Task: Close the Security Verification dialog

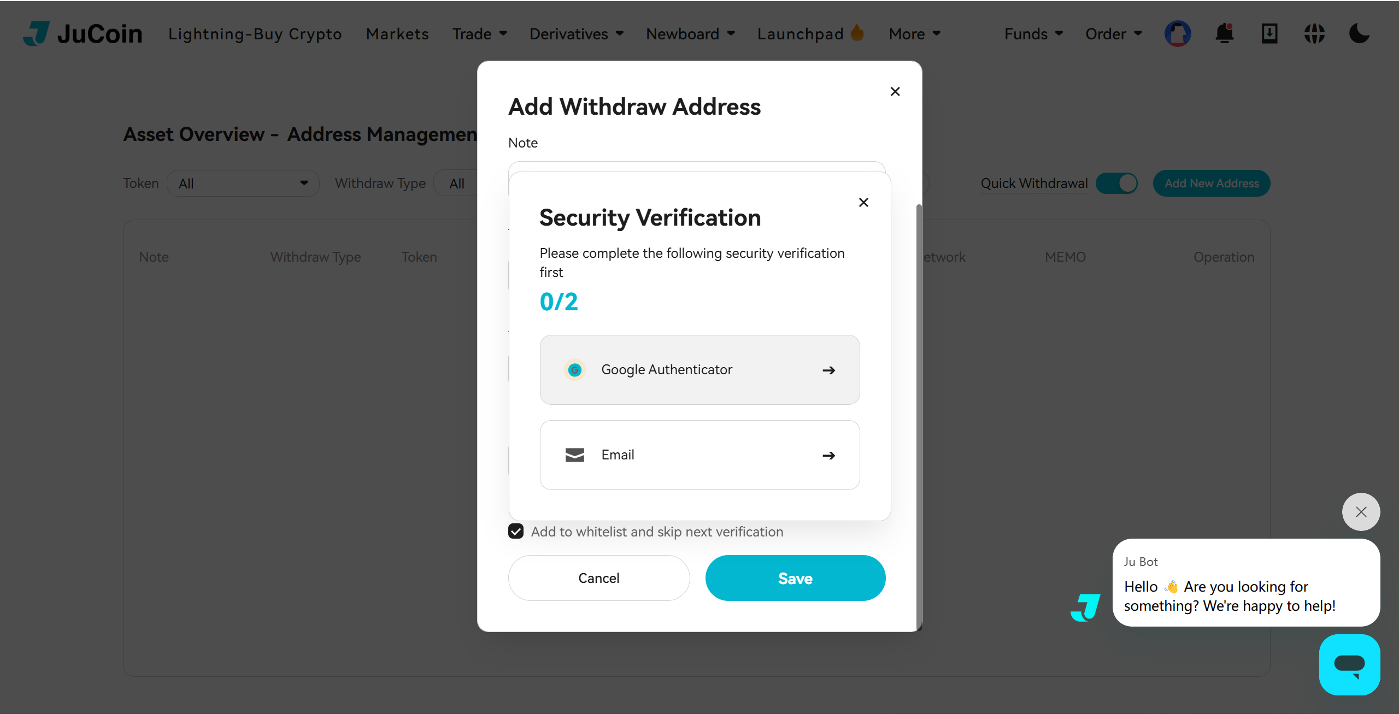Action: click(863, 203)
